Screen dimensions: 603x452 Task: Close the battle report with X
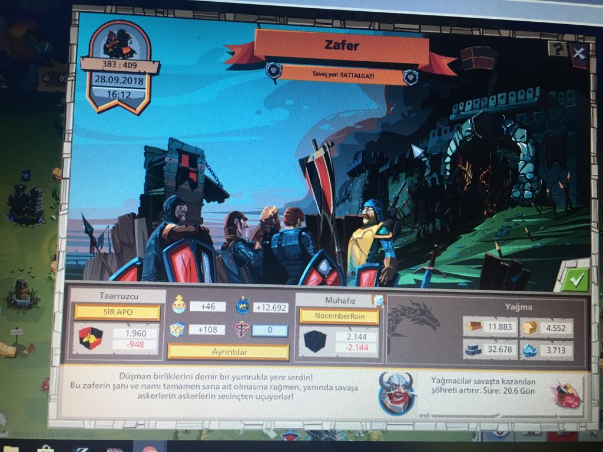tap(579, 54)
